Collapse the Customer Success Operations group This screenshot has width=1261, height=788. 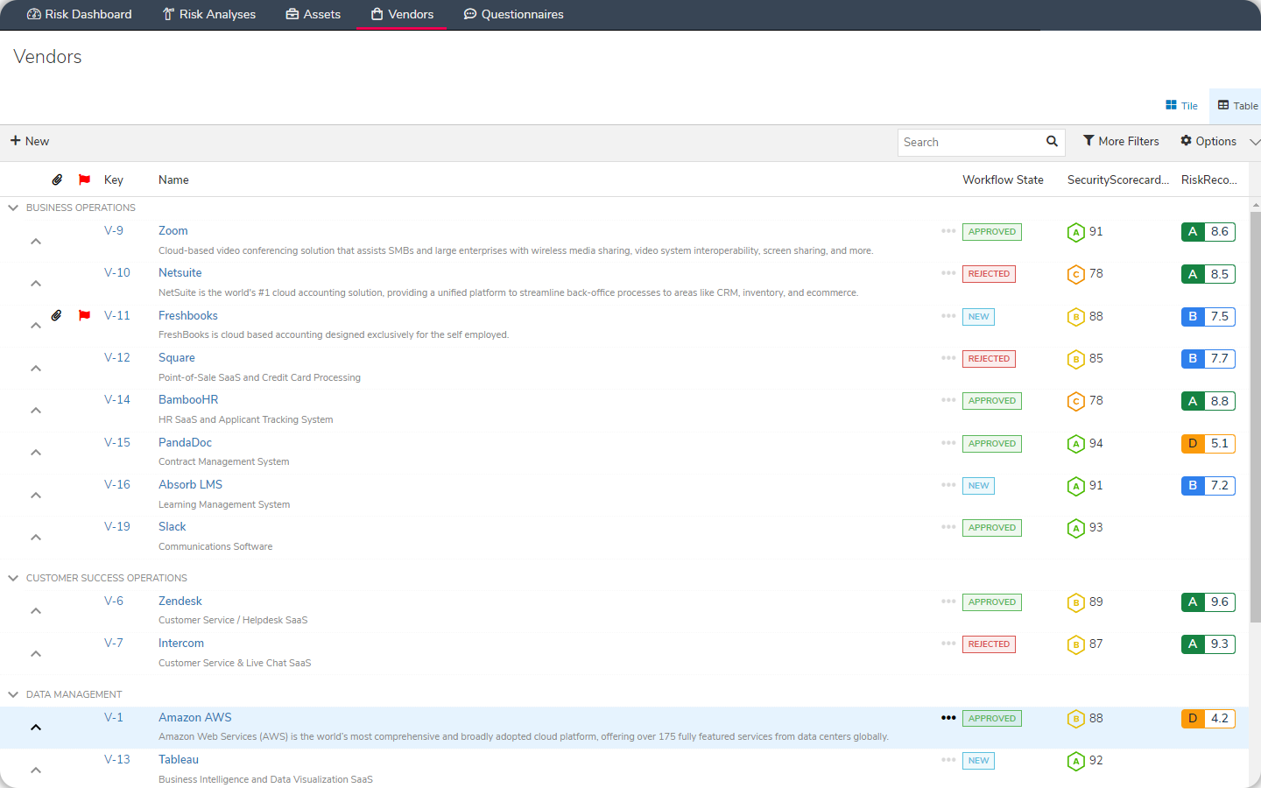coord(13,578)
